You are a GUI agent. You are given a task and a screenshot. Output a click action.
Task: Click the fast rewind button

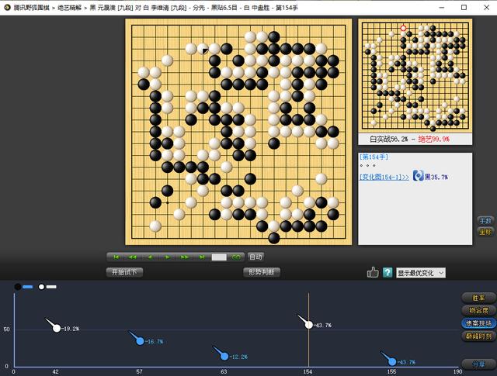point(133,257)
